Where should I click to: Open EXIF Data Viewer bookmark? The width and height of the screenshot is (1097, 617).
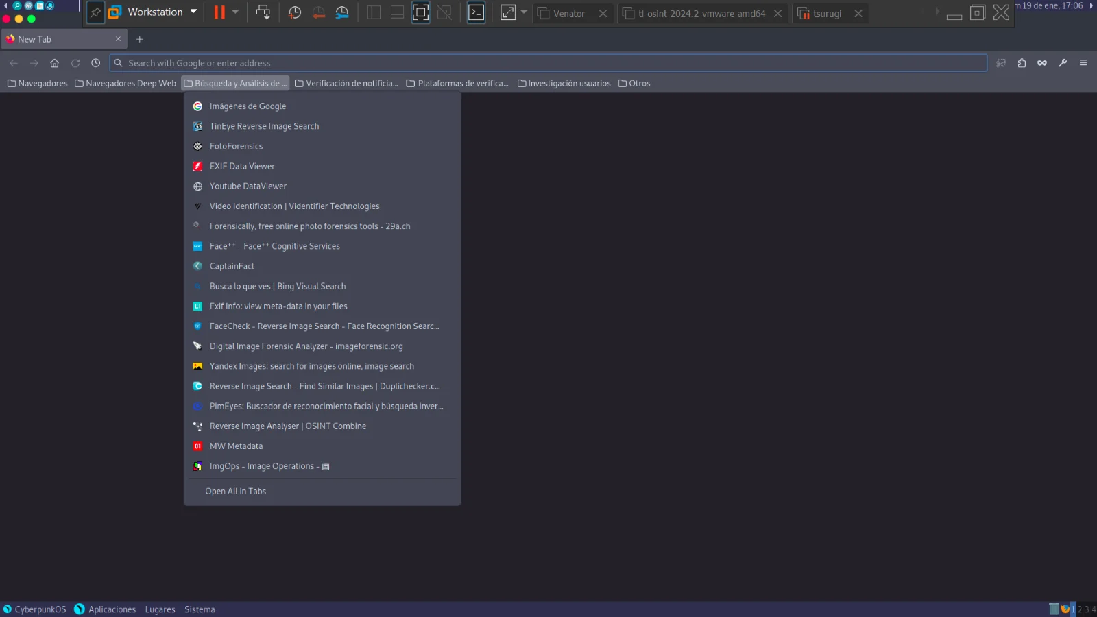pos(322,166)
